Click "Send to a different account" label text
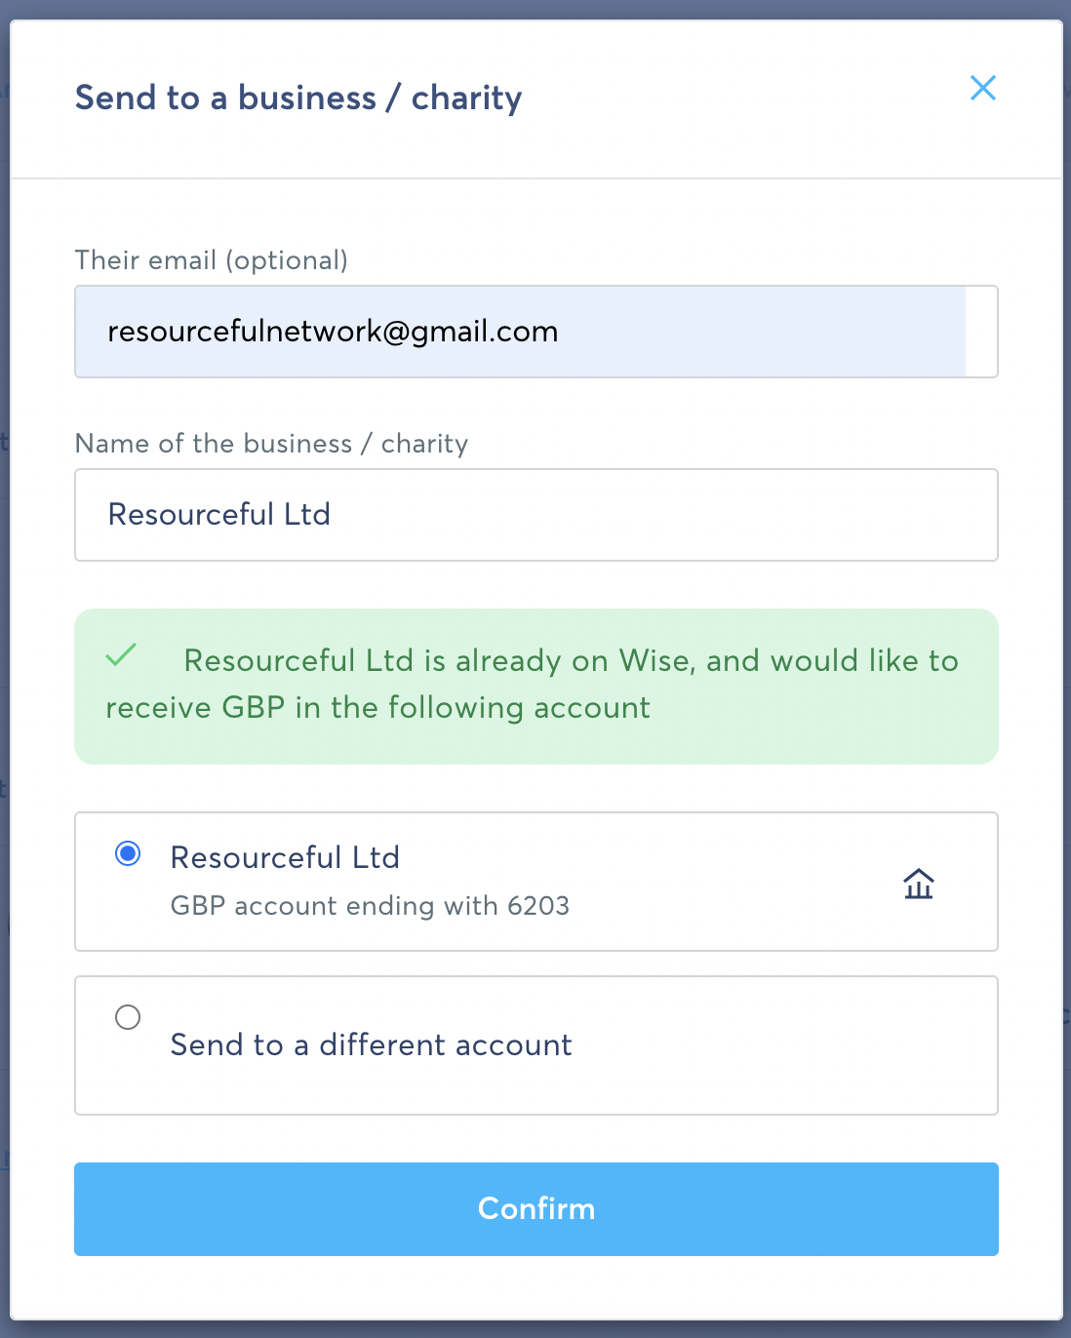The height and width of the screenshot is (1338, 1071). [371, 1045]
